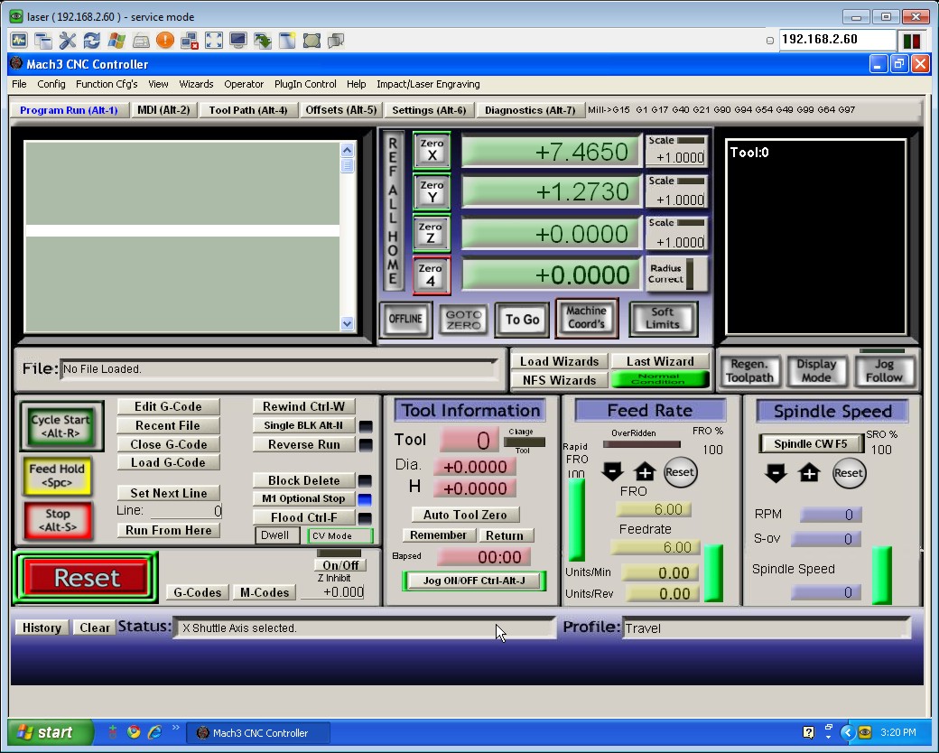Click Auto Tool Zero
The width and height of the screenshot is (939, 753).
pos(465,515)
